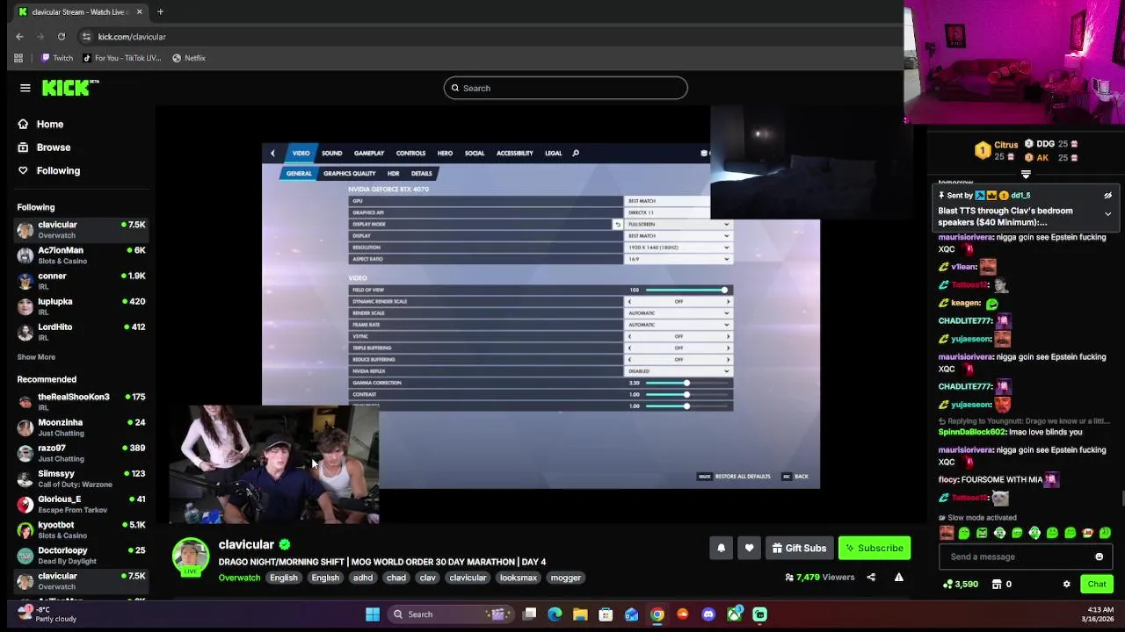Open Xbox app from the taskbar
The height and width of the screenshot is (632, 1125).
click(x=734, y=614)
